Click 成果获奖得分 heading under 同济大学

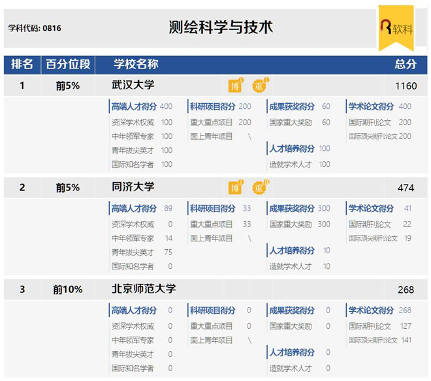(292, 209)
